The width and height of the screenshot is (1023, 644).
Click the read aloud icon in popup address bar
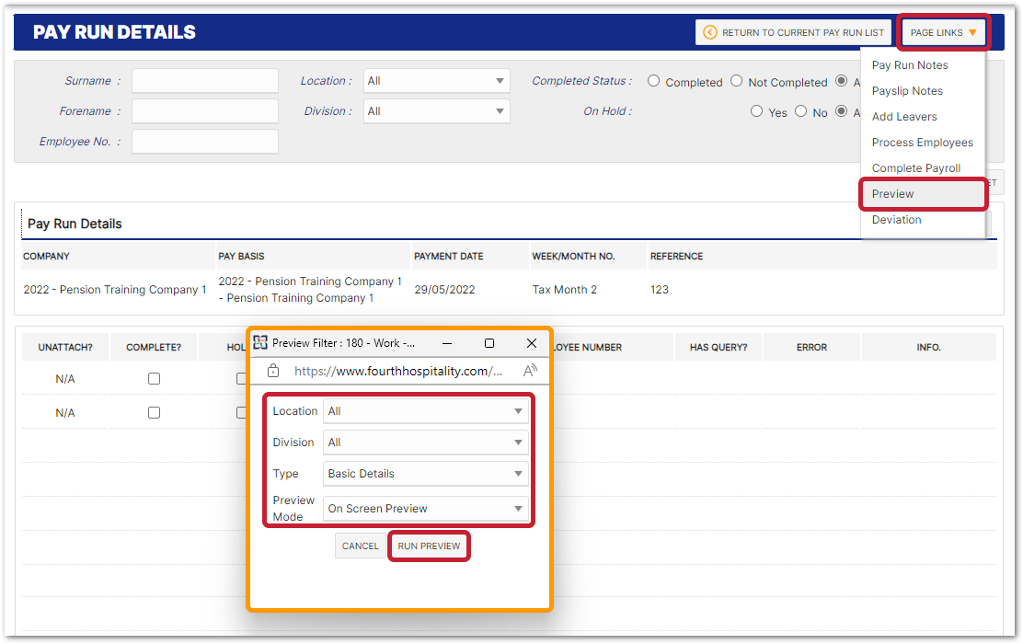(x=530, y=371)
